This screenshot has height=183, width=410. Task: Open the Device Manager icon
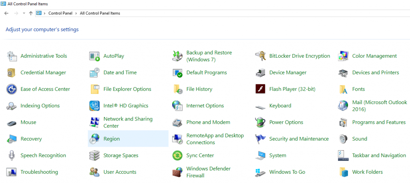[x=260, y=72]
